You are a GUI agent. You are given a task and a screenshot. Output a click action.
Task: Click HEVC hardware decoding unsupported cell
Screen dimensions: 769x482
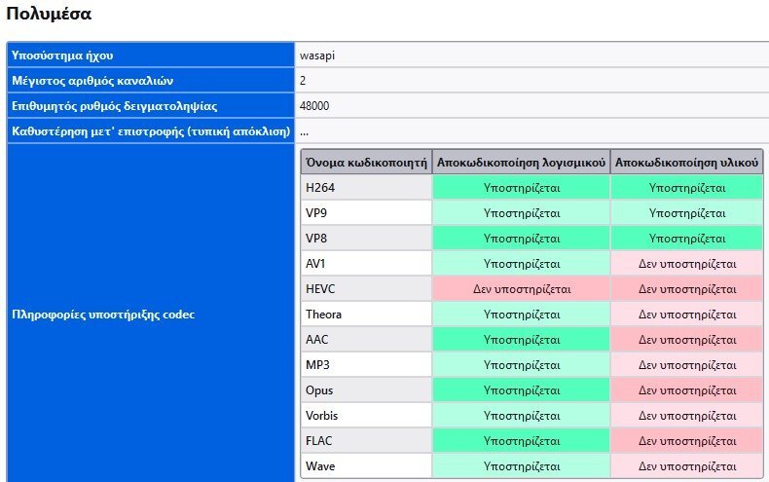pyautogui.click(x=686, y=288)
